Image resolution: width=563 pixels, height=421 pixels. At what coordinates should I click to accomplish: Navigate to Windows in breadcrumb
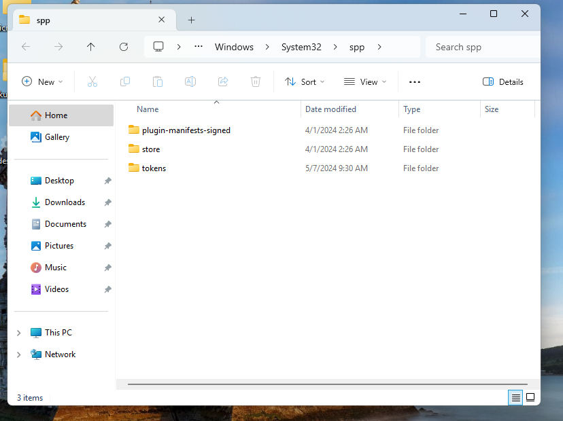pos(234,47)
